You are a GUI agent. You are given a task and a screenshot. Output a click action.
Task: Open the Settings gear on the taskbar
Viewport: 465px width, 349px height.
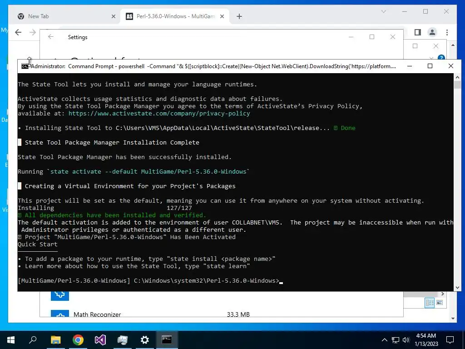pyautogui.click(x=145, y=340)
